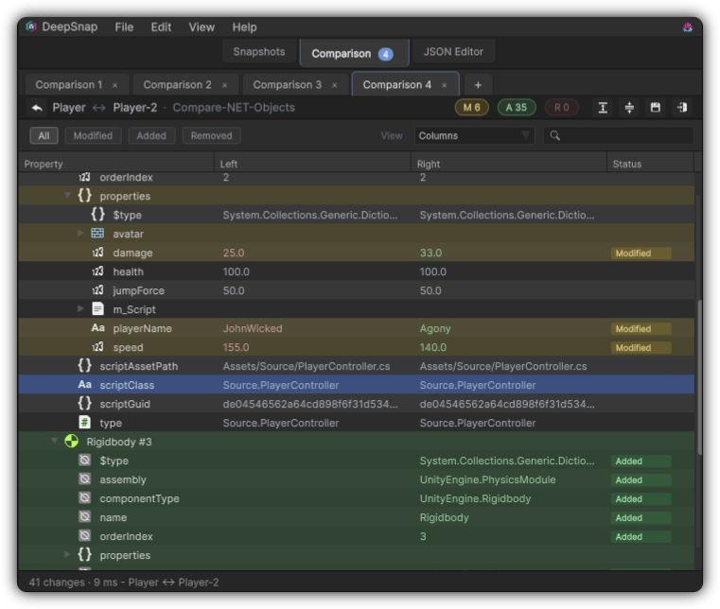Toggle the R 0 removed count badge
Screen dimensions: 720x609
562,108
